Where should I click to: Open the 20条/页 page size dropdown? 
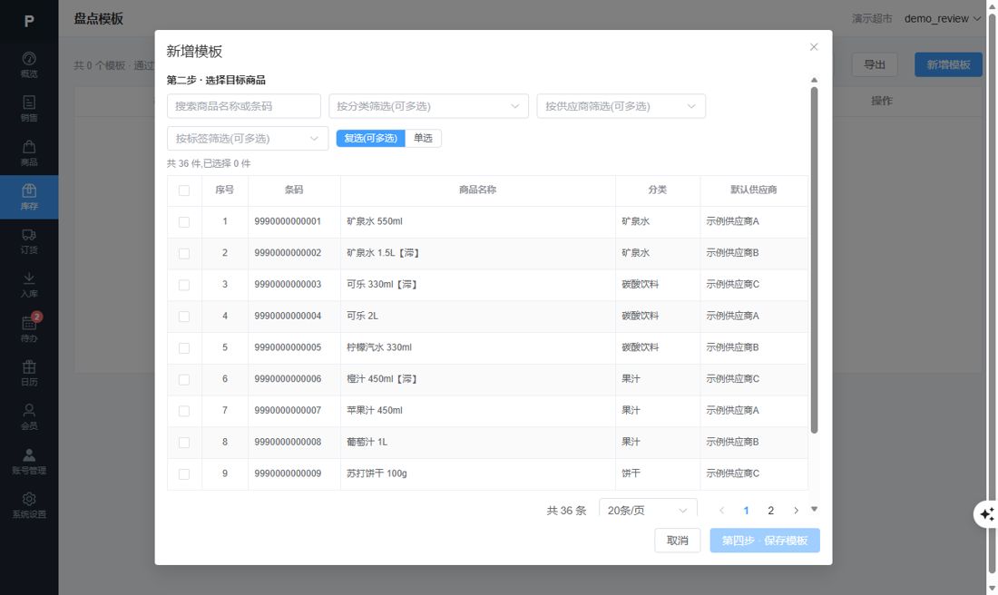coord(648,511)
